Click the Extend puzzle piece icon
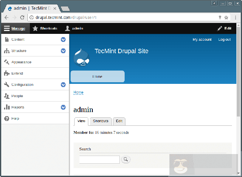The width and height of the screenshot is (242, 177). [x=6, y=73]
